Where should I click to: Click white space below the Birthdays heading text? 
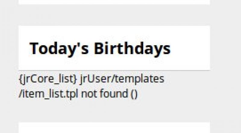(x=114, y=64)
